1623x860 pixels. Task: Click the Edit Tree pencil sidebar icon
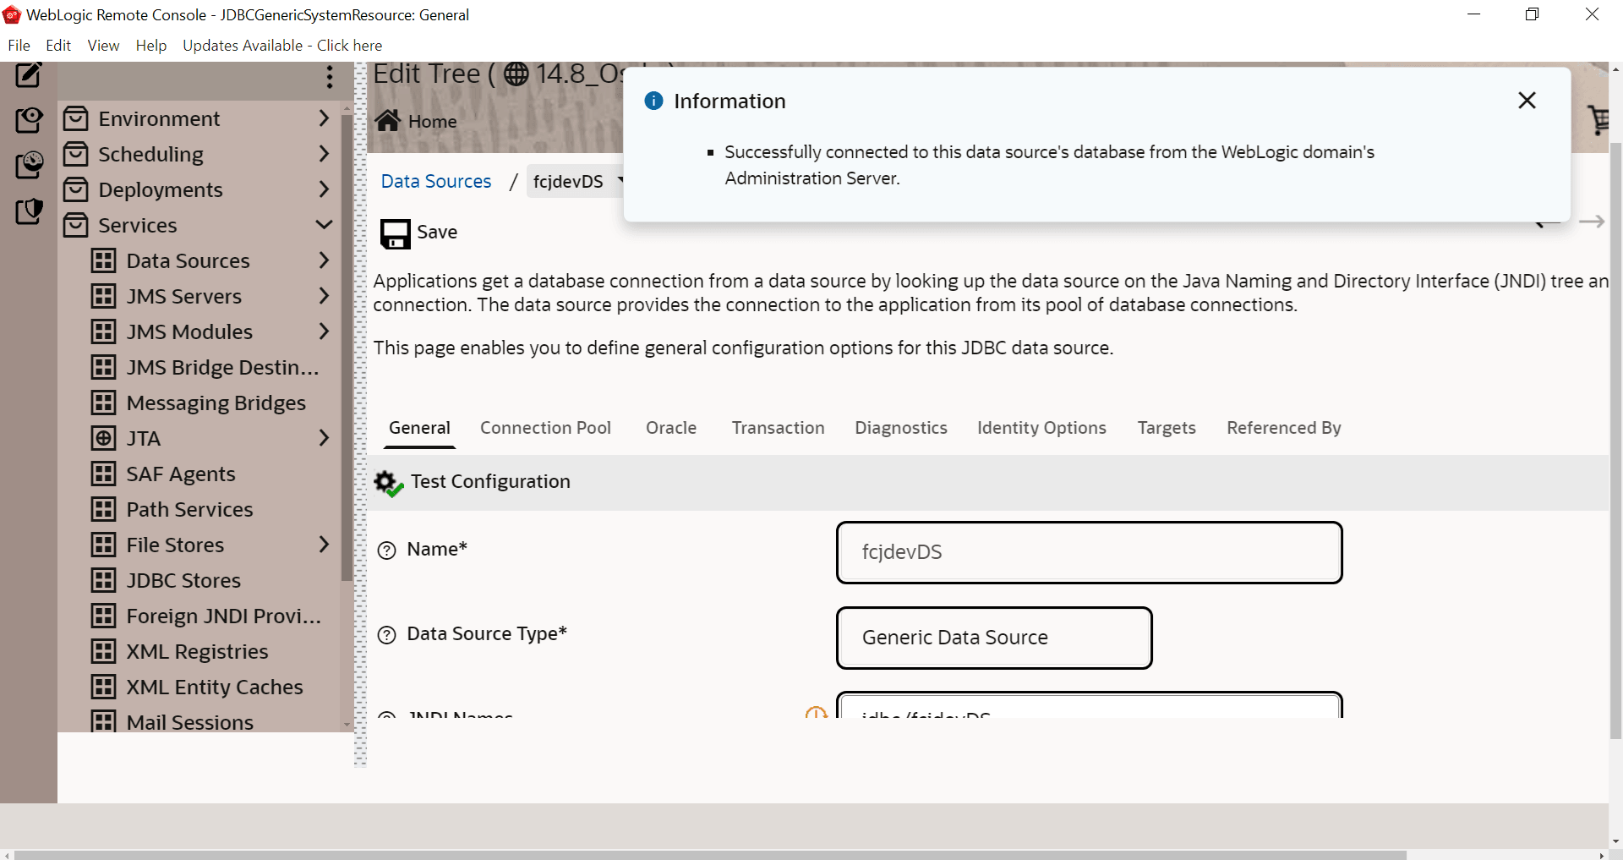[28, 75]
